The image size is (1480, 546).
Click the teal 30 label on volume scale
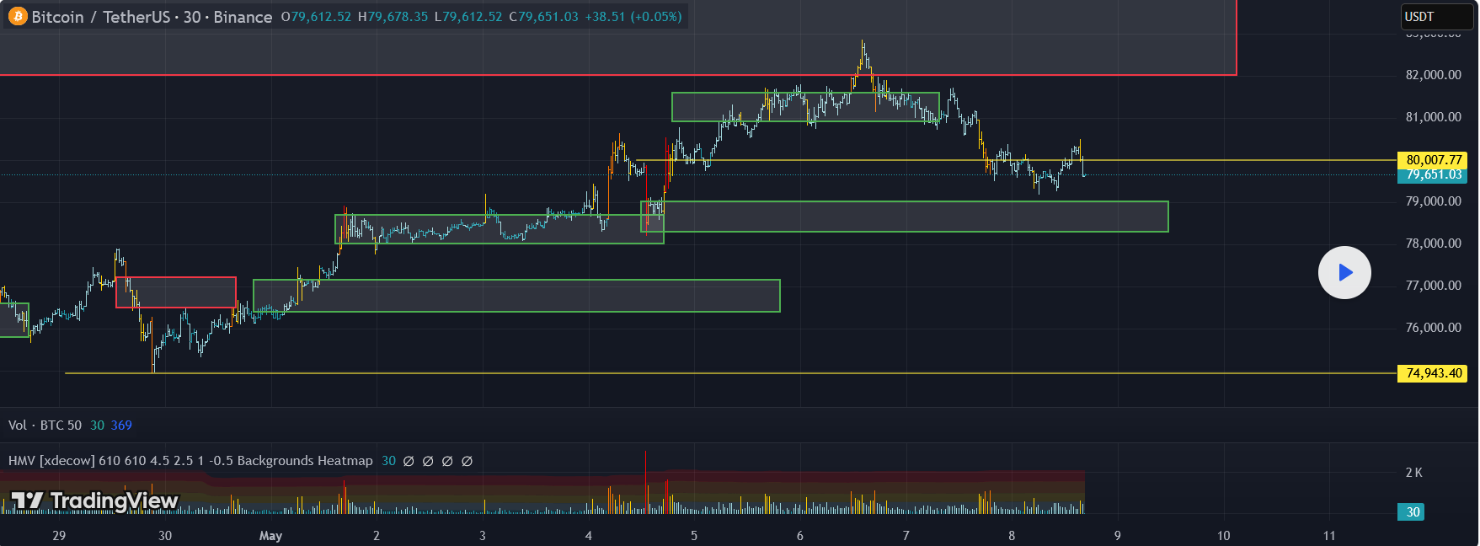[x=1413, y=511]
